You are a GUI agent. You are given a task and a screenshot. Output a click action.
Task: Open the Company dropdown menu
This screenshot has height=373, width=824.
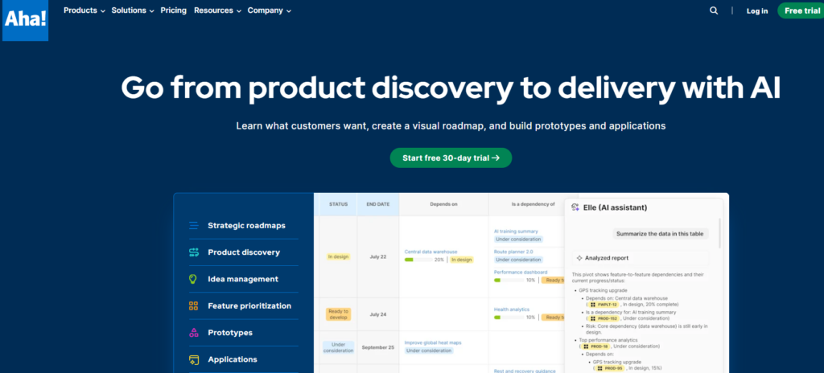click(x=269, y=10)
